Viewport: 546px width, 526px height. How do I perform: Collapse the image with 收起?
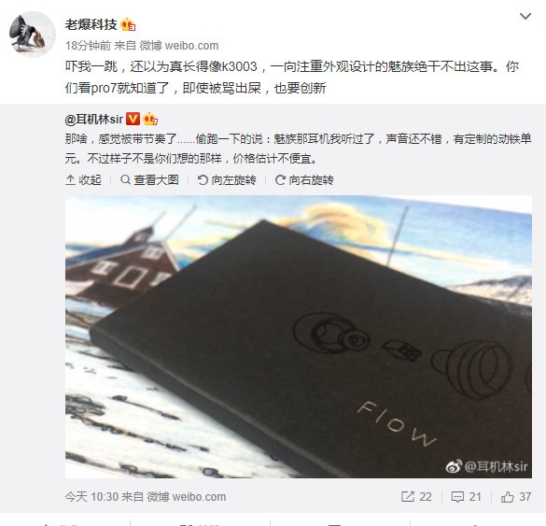pyautogui.click(x=83, y=180)
